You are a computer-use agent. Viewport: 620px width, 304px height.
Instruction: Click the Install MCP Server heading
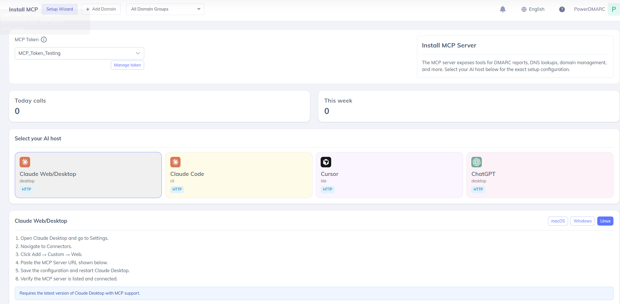point(449,45)
